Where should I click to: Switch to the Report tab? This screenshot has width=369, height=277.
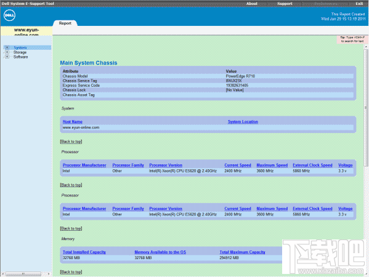click(x=65, y=23)
